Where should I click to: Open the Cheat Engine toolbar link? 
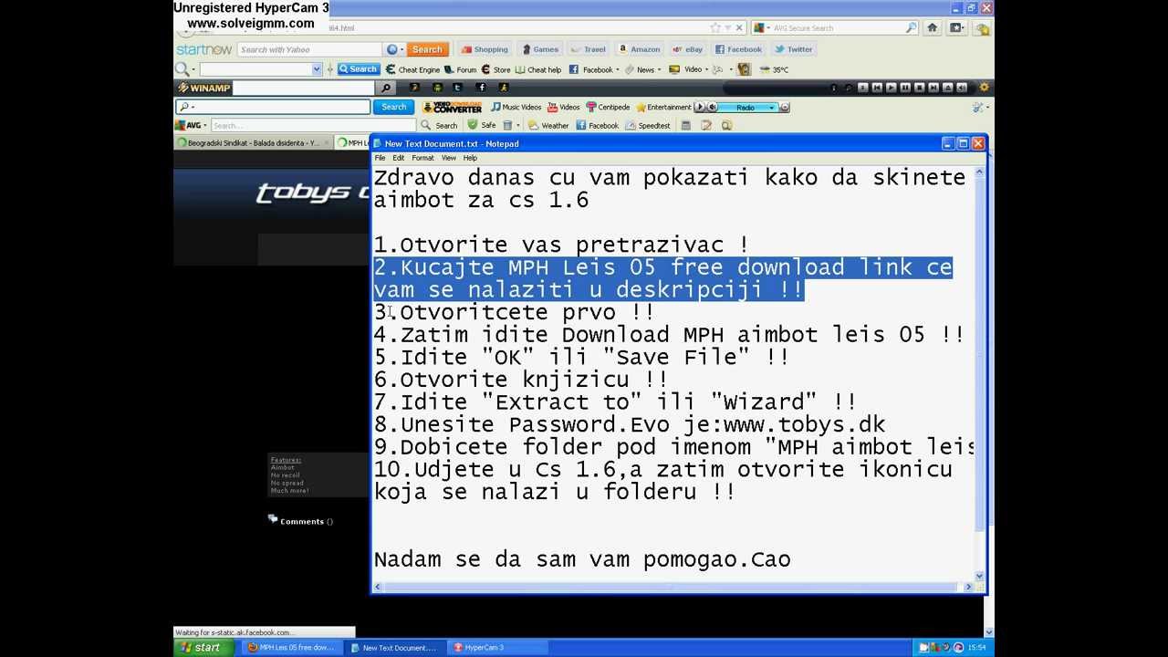pyautogui.click(x=412, y=69)
